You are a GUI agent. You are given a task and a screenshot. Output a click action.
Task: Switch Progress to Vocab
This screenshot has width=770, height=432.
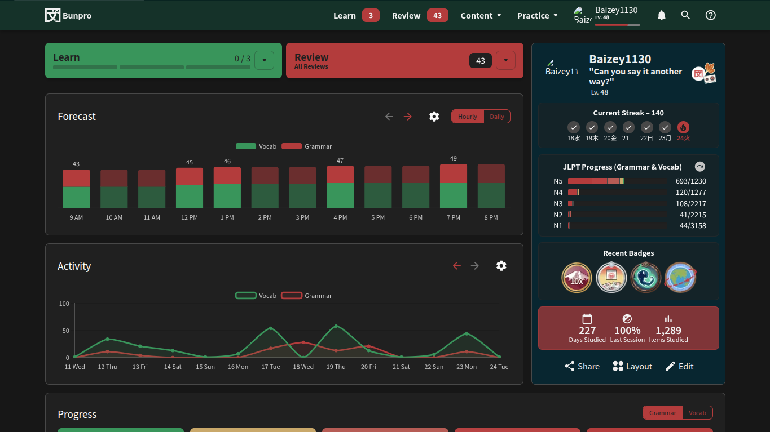(697, 413)
